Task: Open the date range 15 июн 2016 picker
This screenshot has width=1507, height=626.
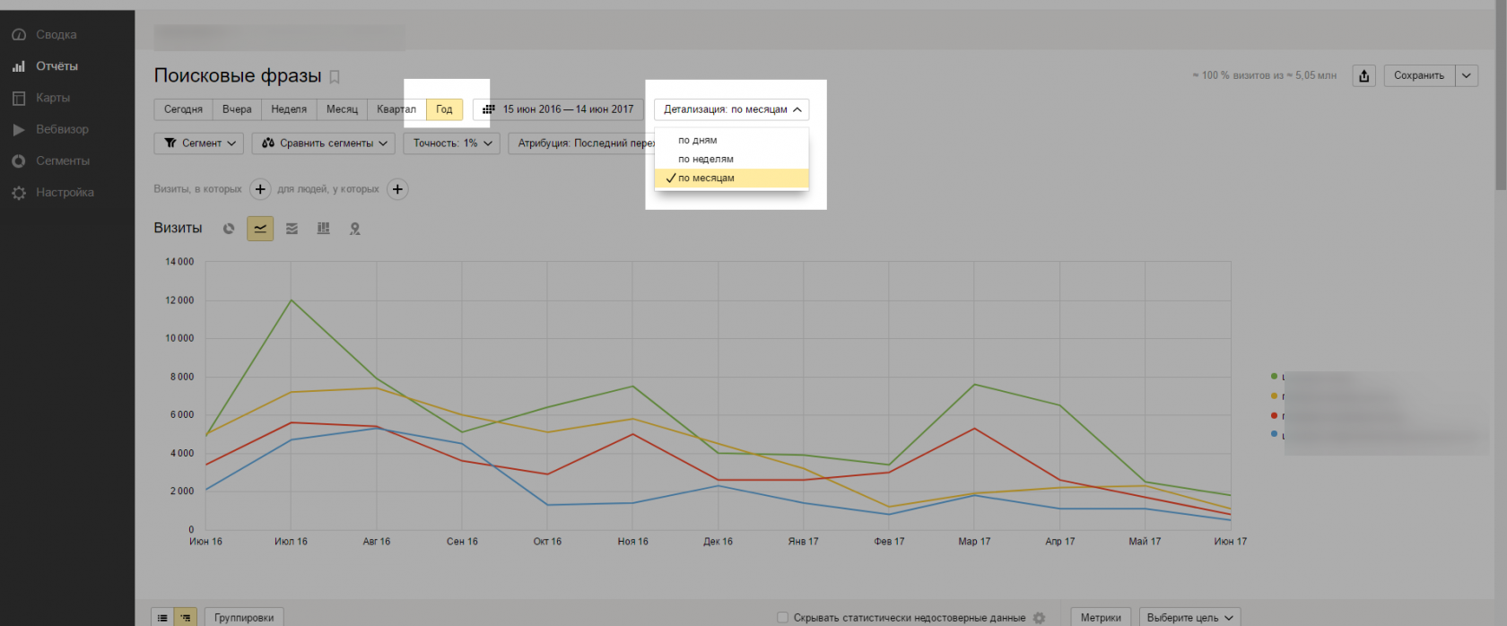Action: 559,109
